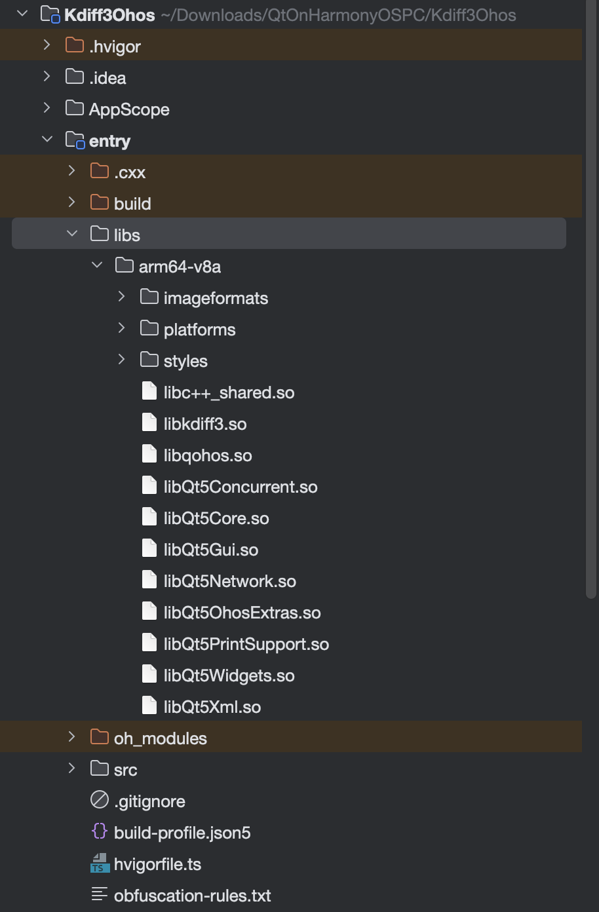The image size is (599, 912).
Task: Click the libQt5Core.so file icon
Action: (x=149, y=516)
